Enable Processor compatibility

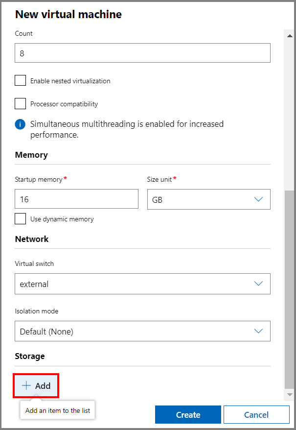20,103
